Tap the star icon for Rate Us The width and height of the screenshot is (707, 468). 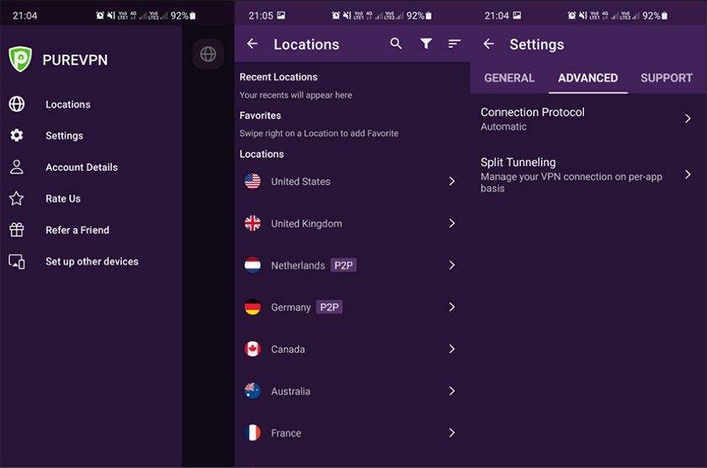[x=17, y=199]
